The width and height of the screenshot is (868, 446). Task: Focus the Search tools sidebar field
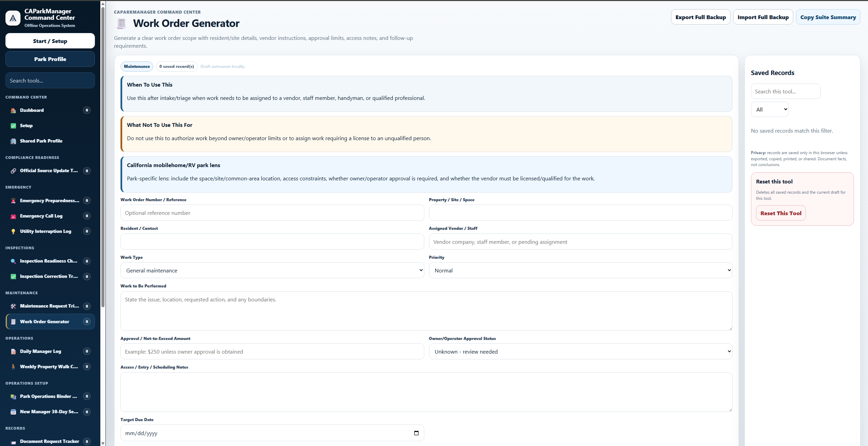(x=50, y=80)
